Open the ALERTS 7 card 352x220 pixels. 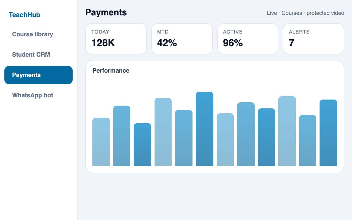coord(313,39)
